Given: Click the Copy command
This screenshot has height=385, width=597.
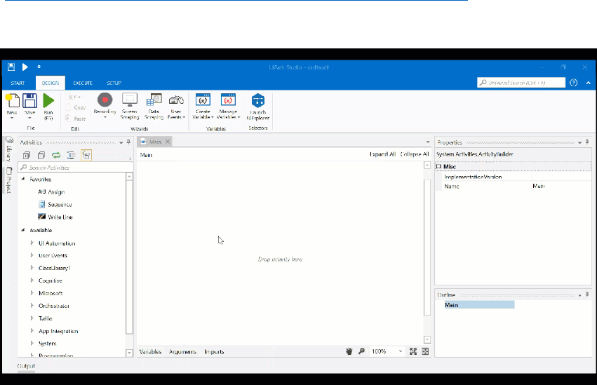Looking at the screenshot, I should tap(76, 107).
